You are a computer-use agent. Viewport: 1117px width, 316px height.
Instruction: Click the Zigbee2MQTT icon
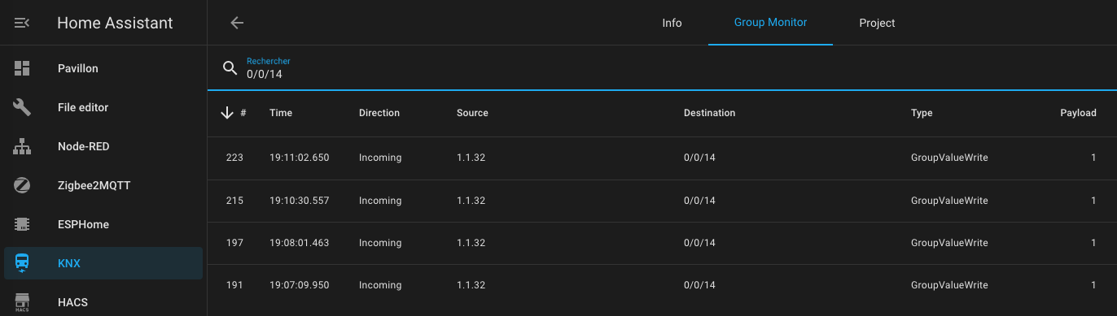pyautogui.click(x=22, y=185)
